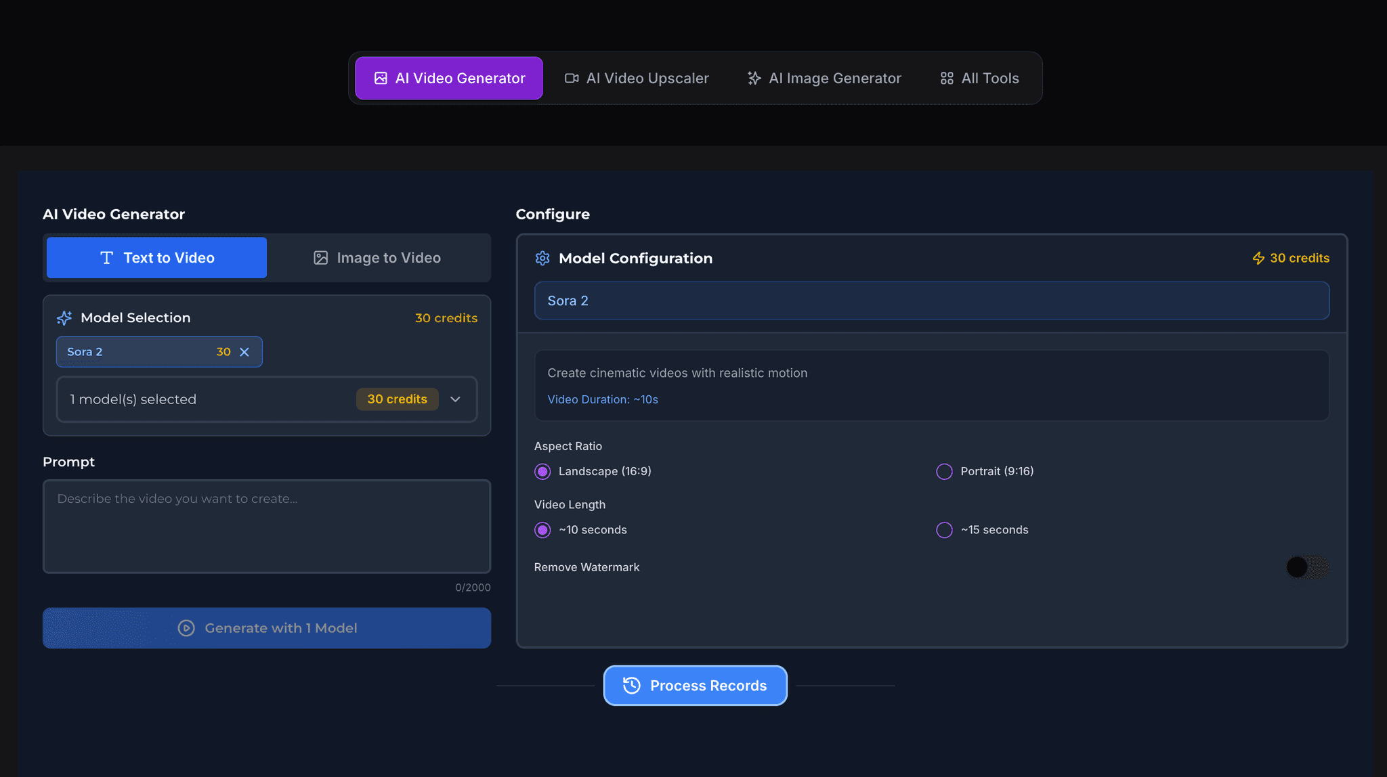Image resolution: width=1387 pixels, height=777 pixels.
Task: Click into the prompt description text area
Action: [266, 527]
